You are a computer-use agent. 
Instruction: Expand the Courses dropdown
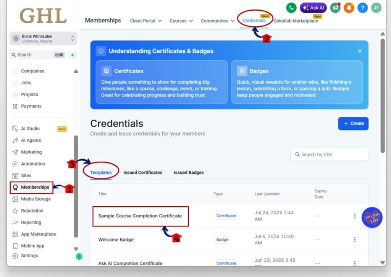point(181,21)
